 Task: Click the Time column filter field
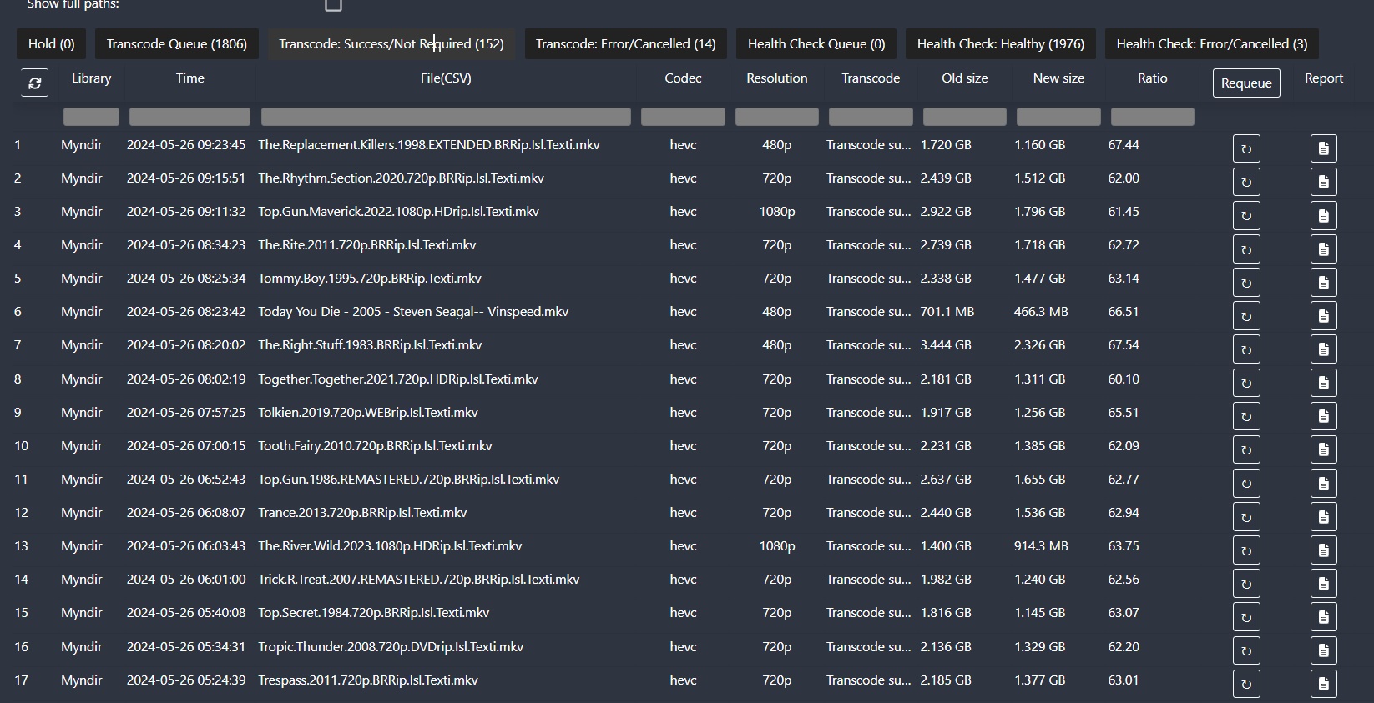(189, 117)
